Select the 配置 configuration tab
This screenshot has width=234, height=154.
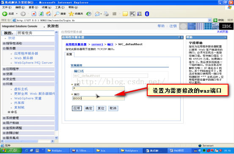(69, 54)
